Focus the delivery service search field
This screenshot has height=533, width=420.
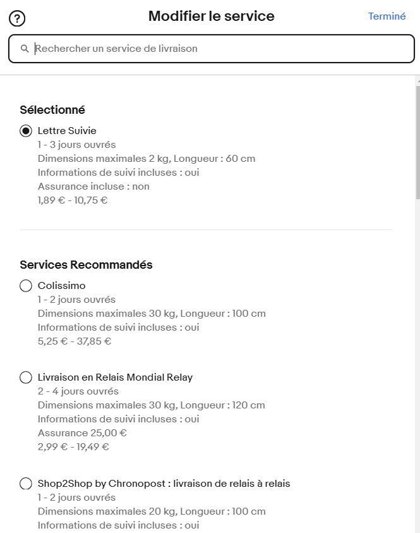pos(215,49)
